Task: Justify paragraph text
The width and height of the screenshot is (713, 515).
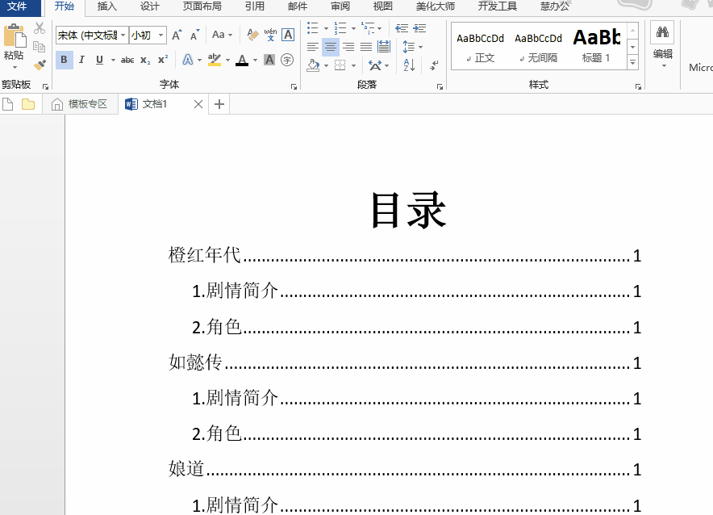Action: 366,46
